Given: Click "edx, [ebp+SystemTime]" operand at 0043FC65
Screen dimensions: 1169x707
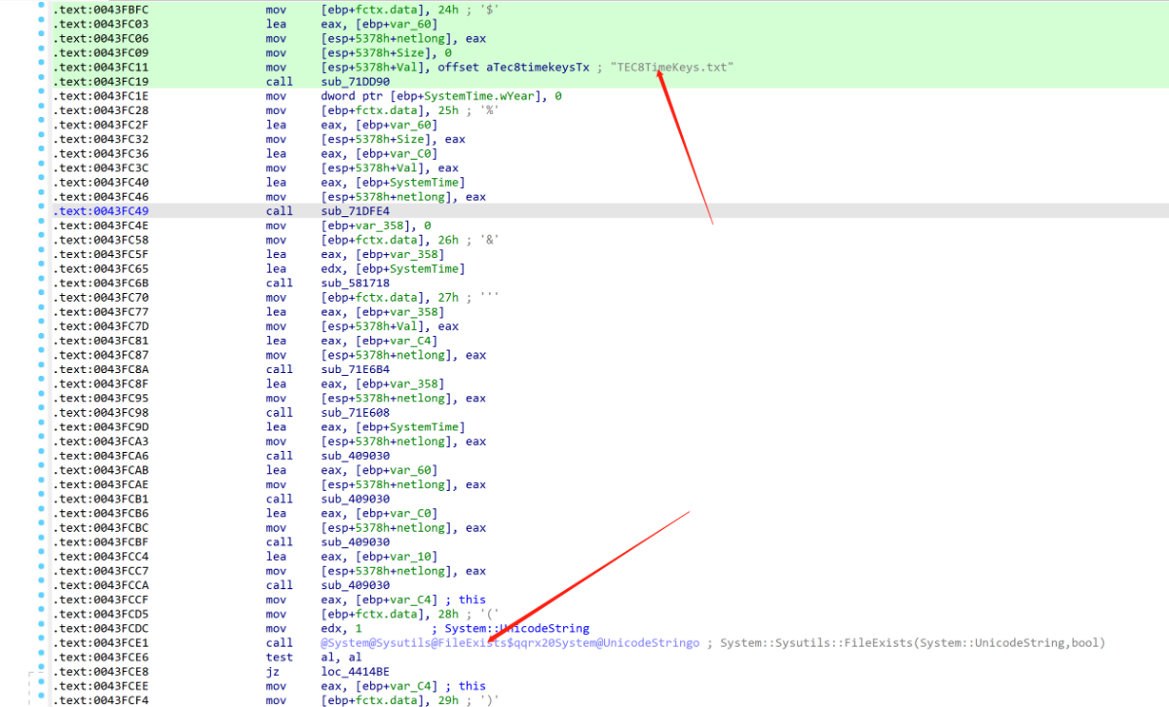Looking at the screenshot, I should [x=393, y=269].
